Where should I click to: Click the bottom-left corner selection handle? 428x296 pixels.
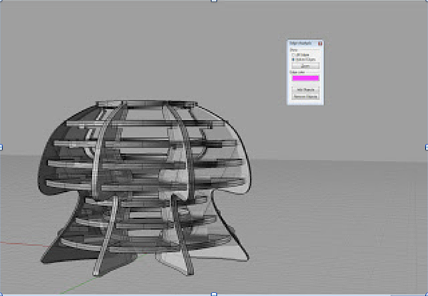click(1, 293)
